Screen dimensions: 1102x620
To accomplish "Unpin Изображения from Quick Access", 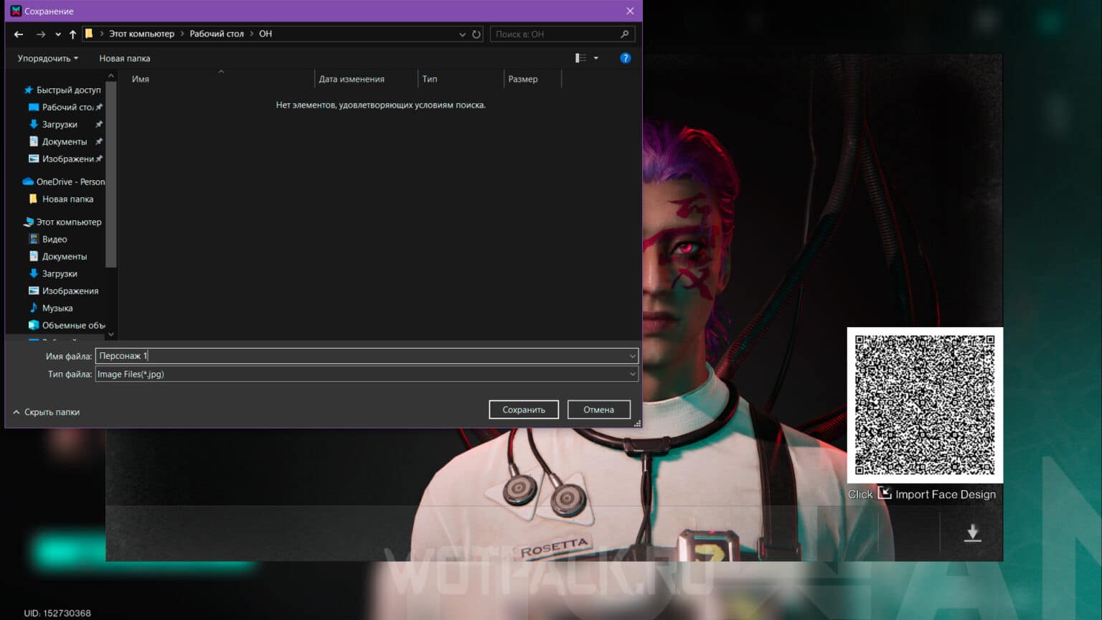I will [99, 159].
